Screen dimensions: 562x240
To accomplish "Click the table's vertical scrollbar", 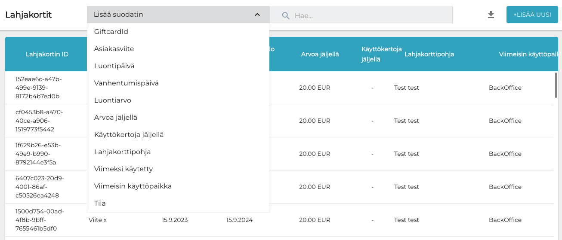I will [x=556, y=86].
